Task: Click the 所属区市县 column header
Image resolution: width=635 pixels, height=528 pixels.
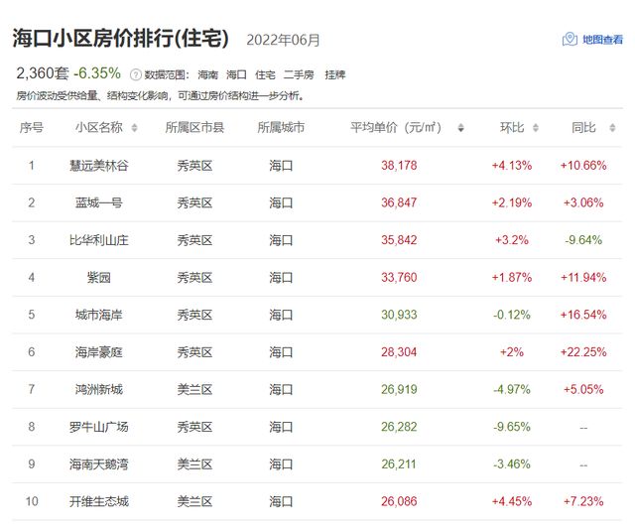Action: pyautogui.click(x=194, y=128)
